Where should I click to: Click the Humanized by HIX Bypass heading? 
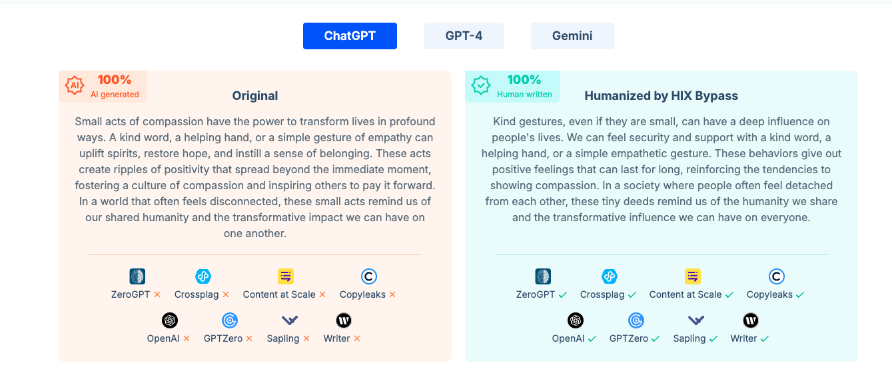click(x=662, y=96)
